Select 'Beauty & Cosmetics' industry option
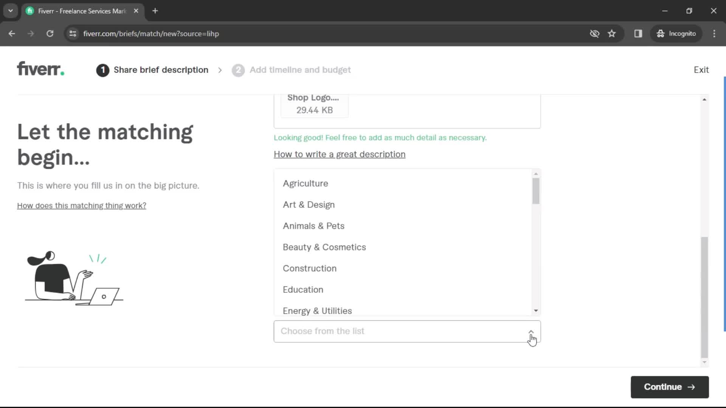 [x=324, y=247]
